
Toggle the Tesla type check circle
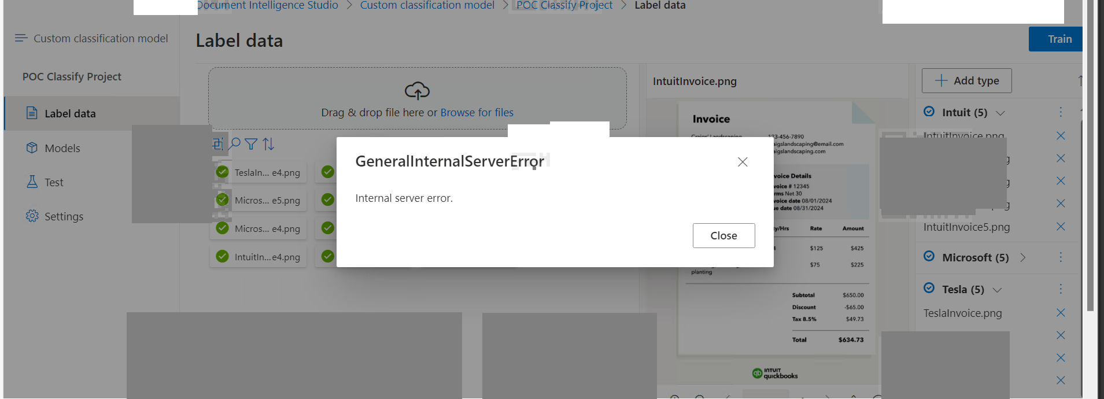929,288
